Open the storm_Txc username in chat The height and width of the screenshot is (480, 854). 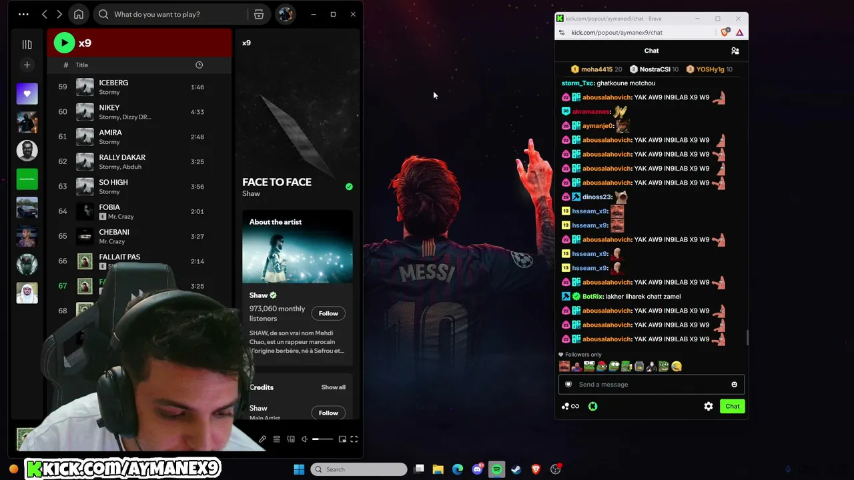click(577, 83)
